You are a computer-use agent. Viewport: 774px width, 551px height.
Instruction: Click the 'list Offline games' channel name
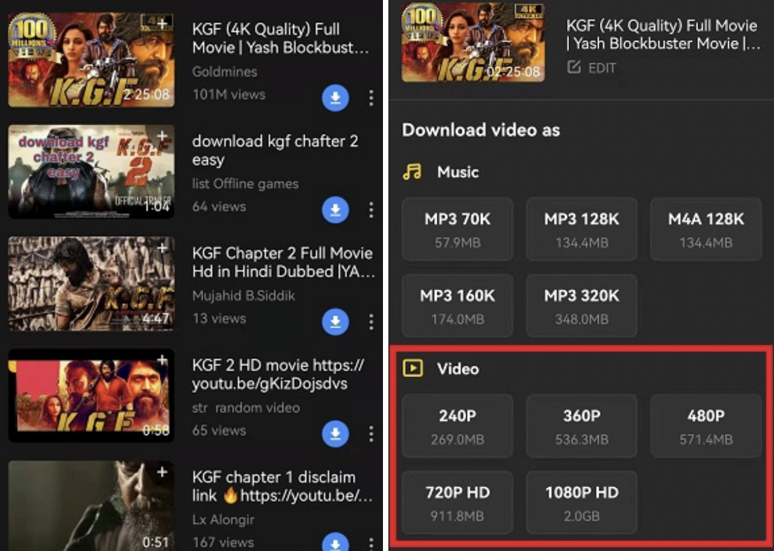coord(245,183)
